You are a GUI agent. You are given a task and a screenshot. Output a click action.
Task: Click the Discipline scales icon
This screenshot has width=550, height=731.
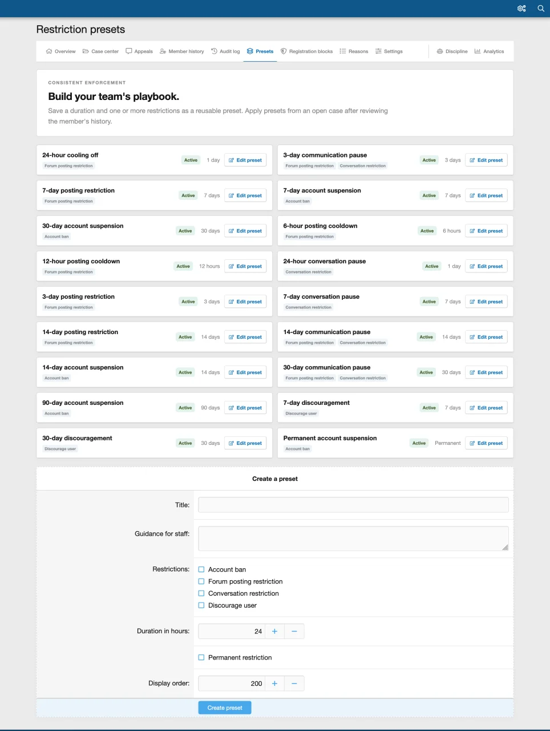click(x=440, y=51)
